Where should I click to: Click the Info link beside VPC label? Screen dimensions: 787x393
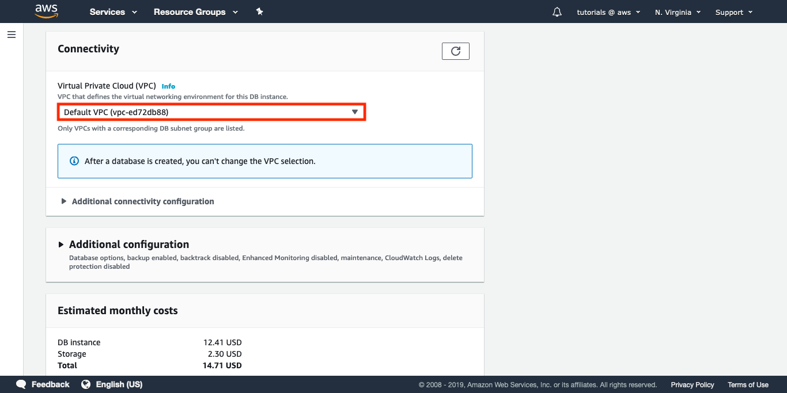(x=168, y=86)
